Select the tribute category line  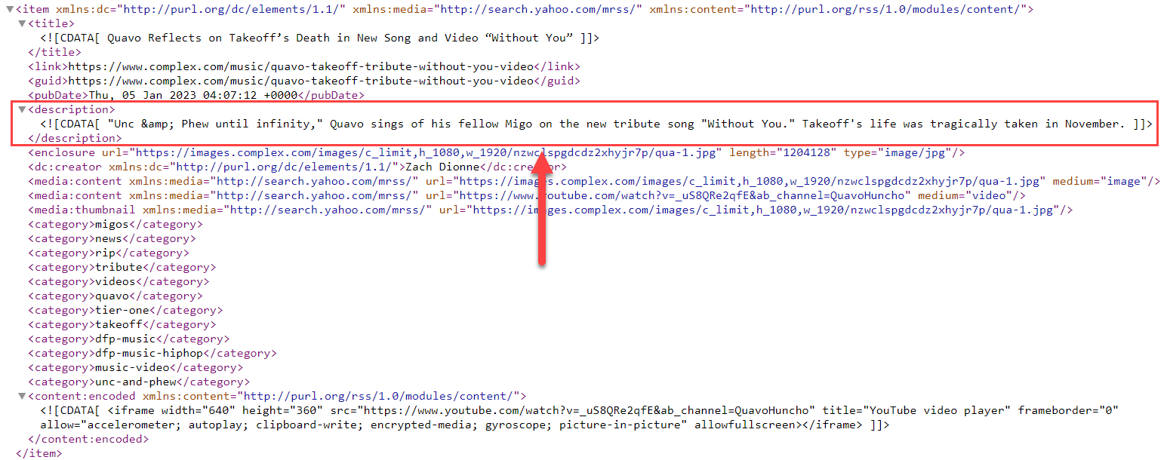[x=122, y=268]
